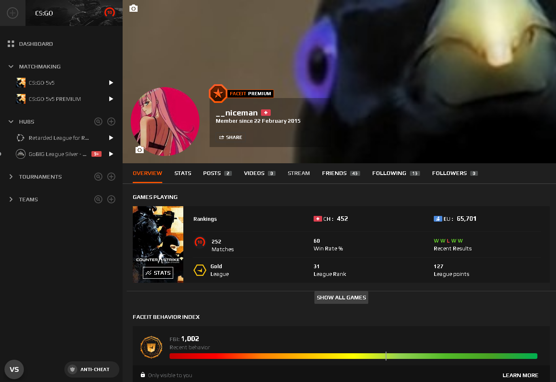
Task: Open the CS:GO game selector
Action: (74, 13)
